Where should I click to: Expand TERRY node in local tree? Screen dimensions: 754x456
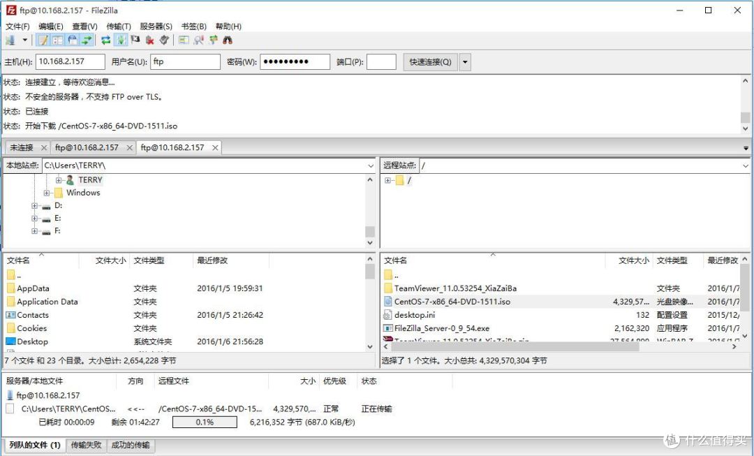click(x=58, y=180)
